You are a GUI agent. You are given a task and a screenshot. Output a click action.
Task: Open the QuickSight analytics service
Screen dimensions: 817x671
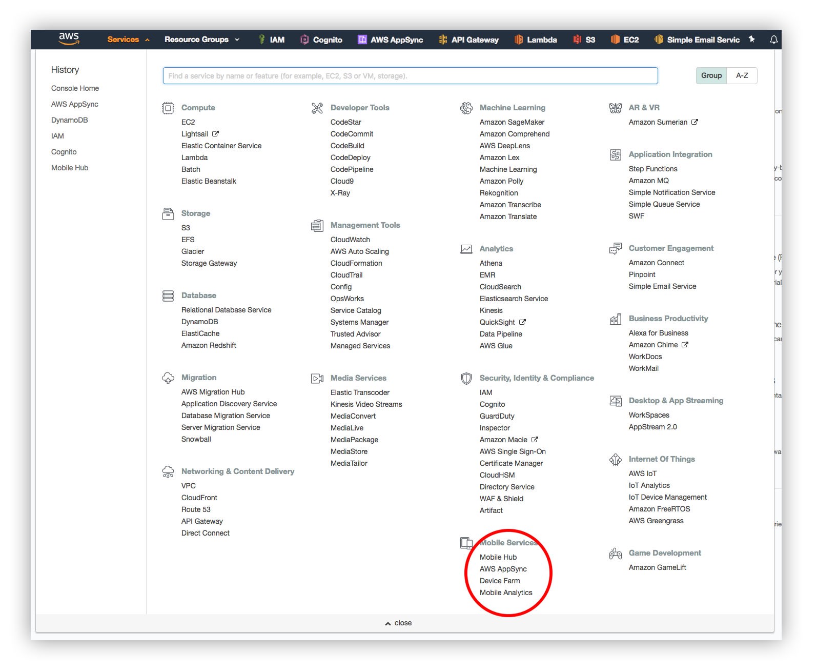coord(497,322)
